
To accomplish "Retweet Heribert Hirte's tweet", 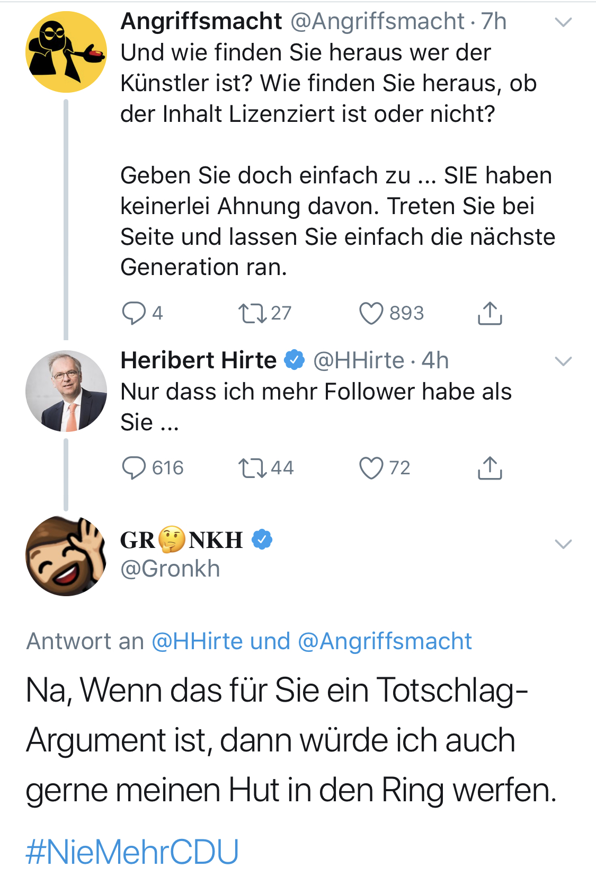I will 253,468.
